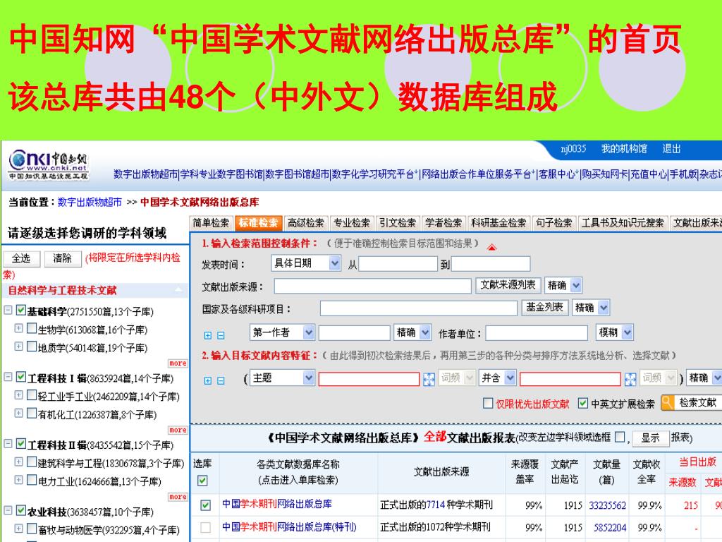
Task: Click the 清除 button
Action: pos(63,258)
